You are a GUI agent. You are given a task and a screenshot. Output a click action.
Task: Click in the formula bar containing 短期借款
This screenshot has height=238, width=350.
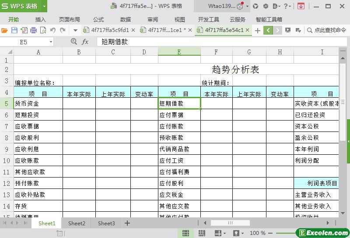(x=221, y=42)
